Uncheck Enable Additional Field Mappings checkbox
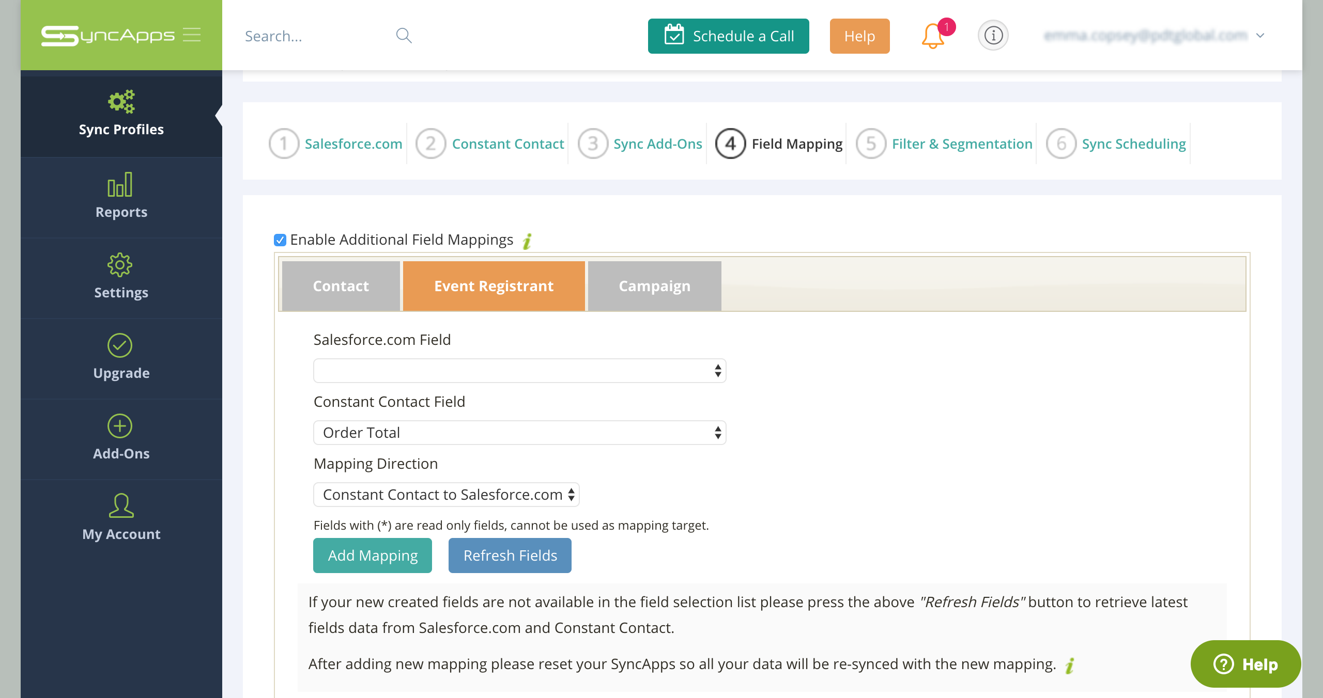 coord(280,240)
